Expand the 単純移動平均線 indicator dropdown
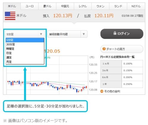This screenshot has height=125, width=148. 84,34
